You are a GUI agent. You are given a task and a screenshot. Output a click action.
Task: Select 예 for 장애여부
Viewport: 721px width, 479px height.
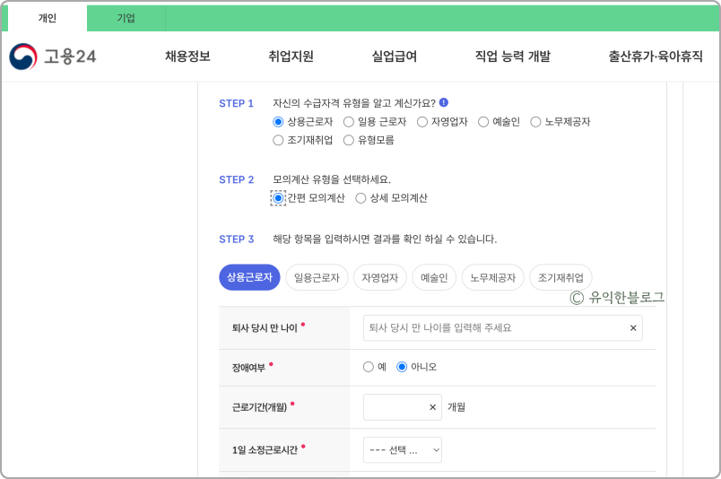pyautogui.click(x=369, y=367)
